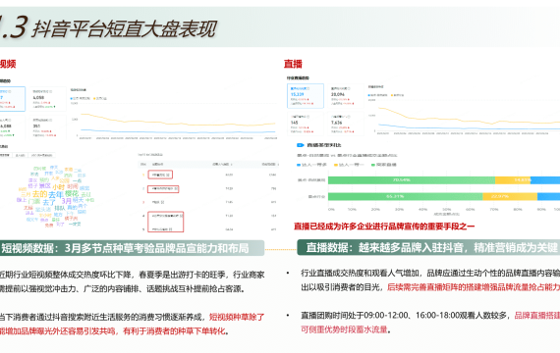Click the green legend marker in the bar chart
560x353 pixels.
point(373,165)
